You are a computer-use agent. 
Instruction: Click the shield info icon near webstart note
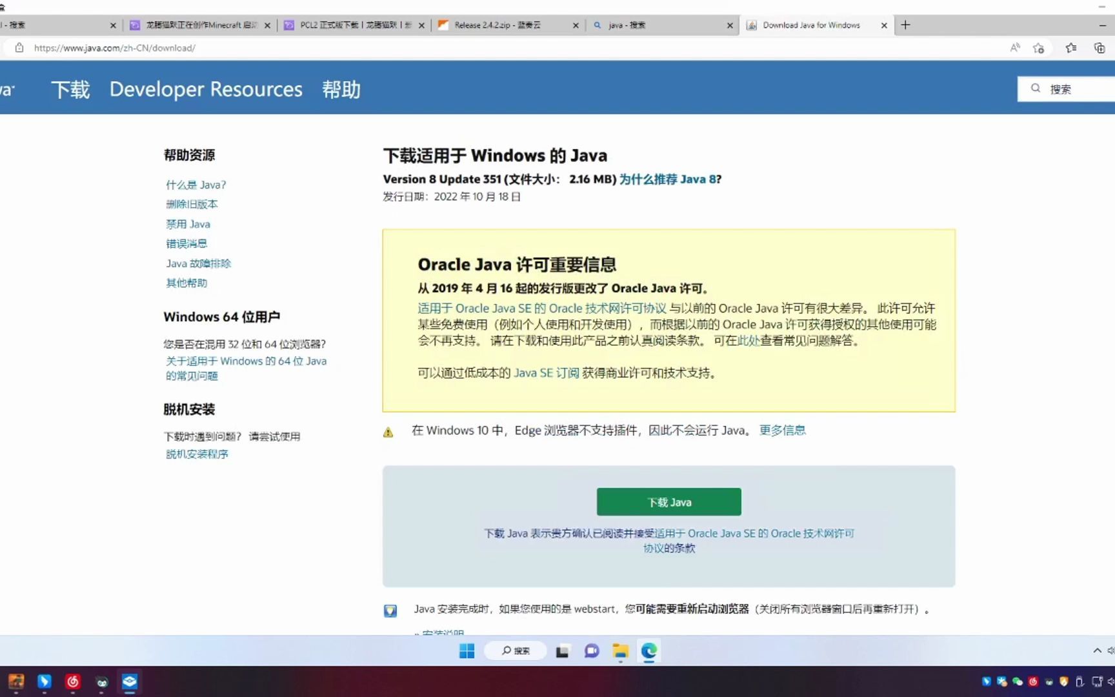[390, 611]
